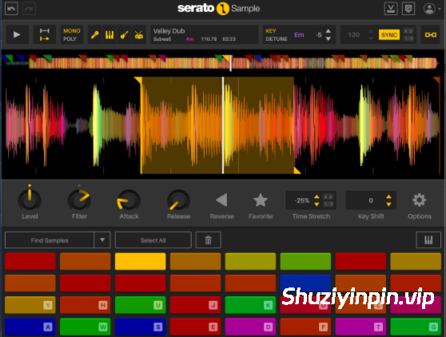Viewport: 446px width, 337px height.
Task: Decrease Time Stretch with down arrow
Action: click(317, 204)
